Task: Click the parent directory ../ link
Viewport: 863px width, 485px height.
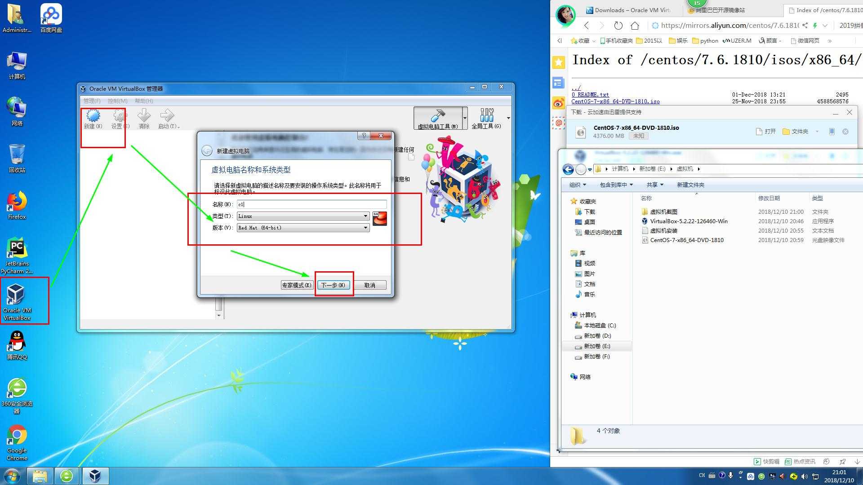Action: [576, 88]
